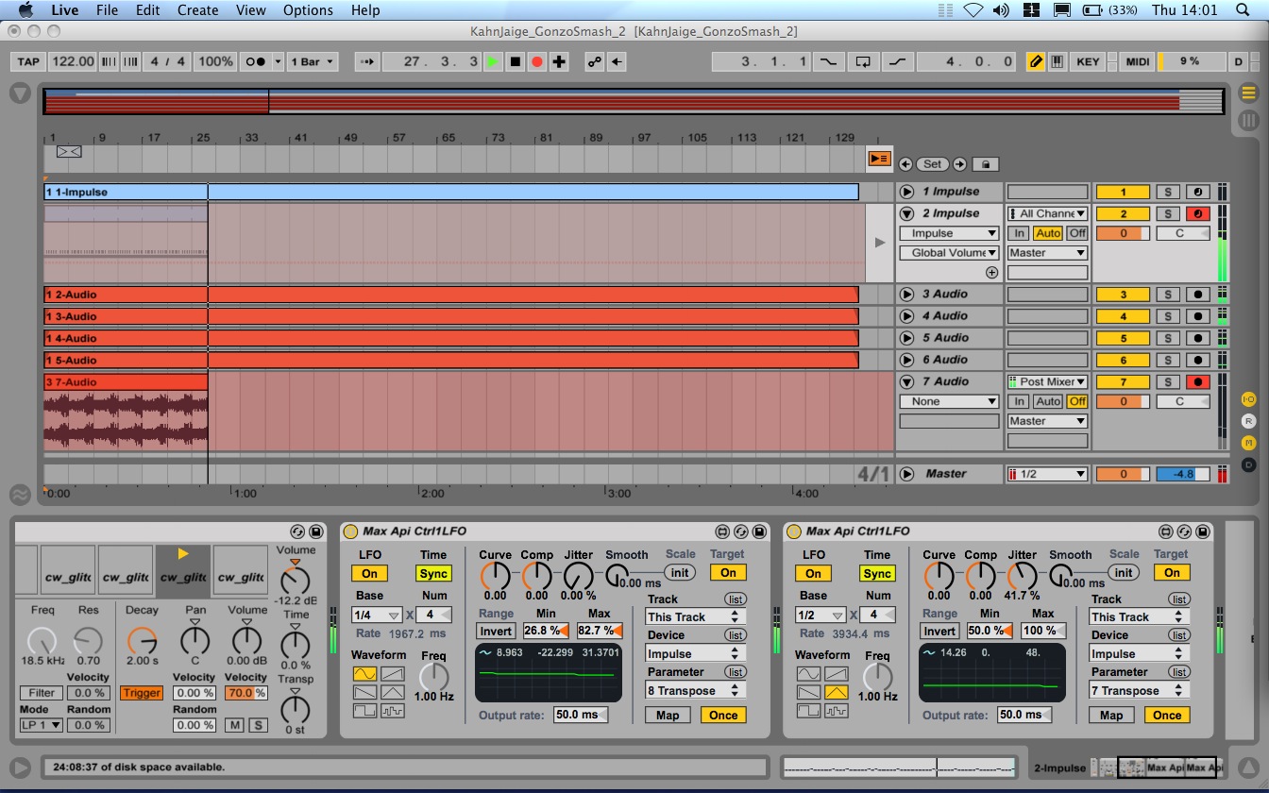1269x793 pixels.
Task: Click the red global Record button
Action: pyautogui.click(x=537, y=61)
